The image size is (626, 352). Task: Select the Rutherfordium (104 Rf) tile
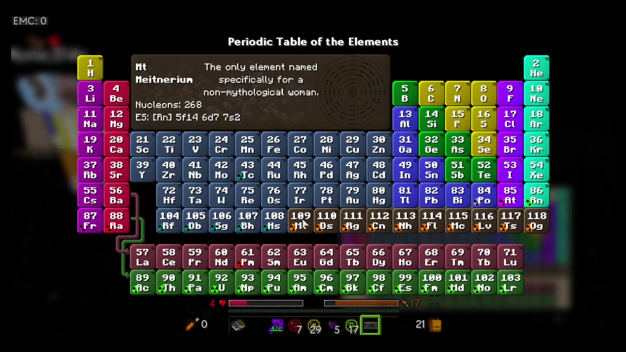pos(169,220)
